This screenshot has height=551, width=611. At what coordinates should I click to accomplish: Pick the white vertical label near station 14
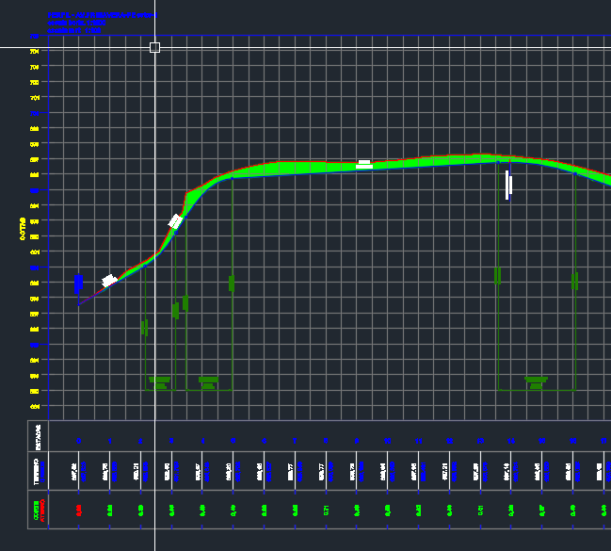[x=508, y=186]
